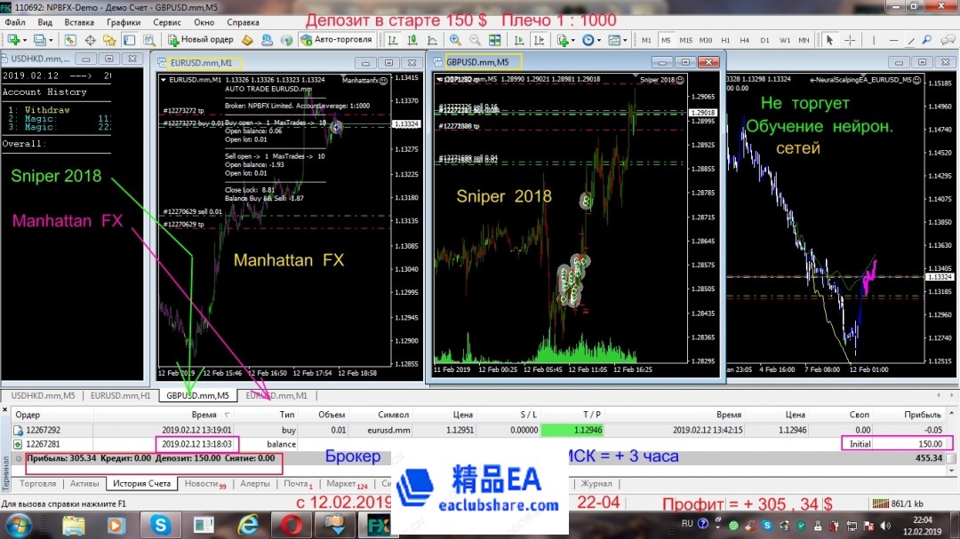Open the Графики menu
This screenshot has height=539, width=960.
pyautogui.click(x=123, y=22)
